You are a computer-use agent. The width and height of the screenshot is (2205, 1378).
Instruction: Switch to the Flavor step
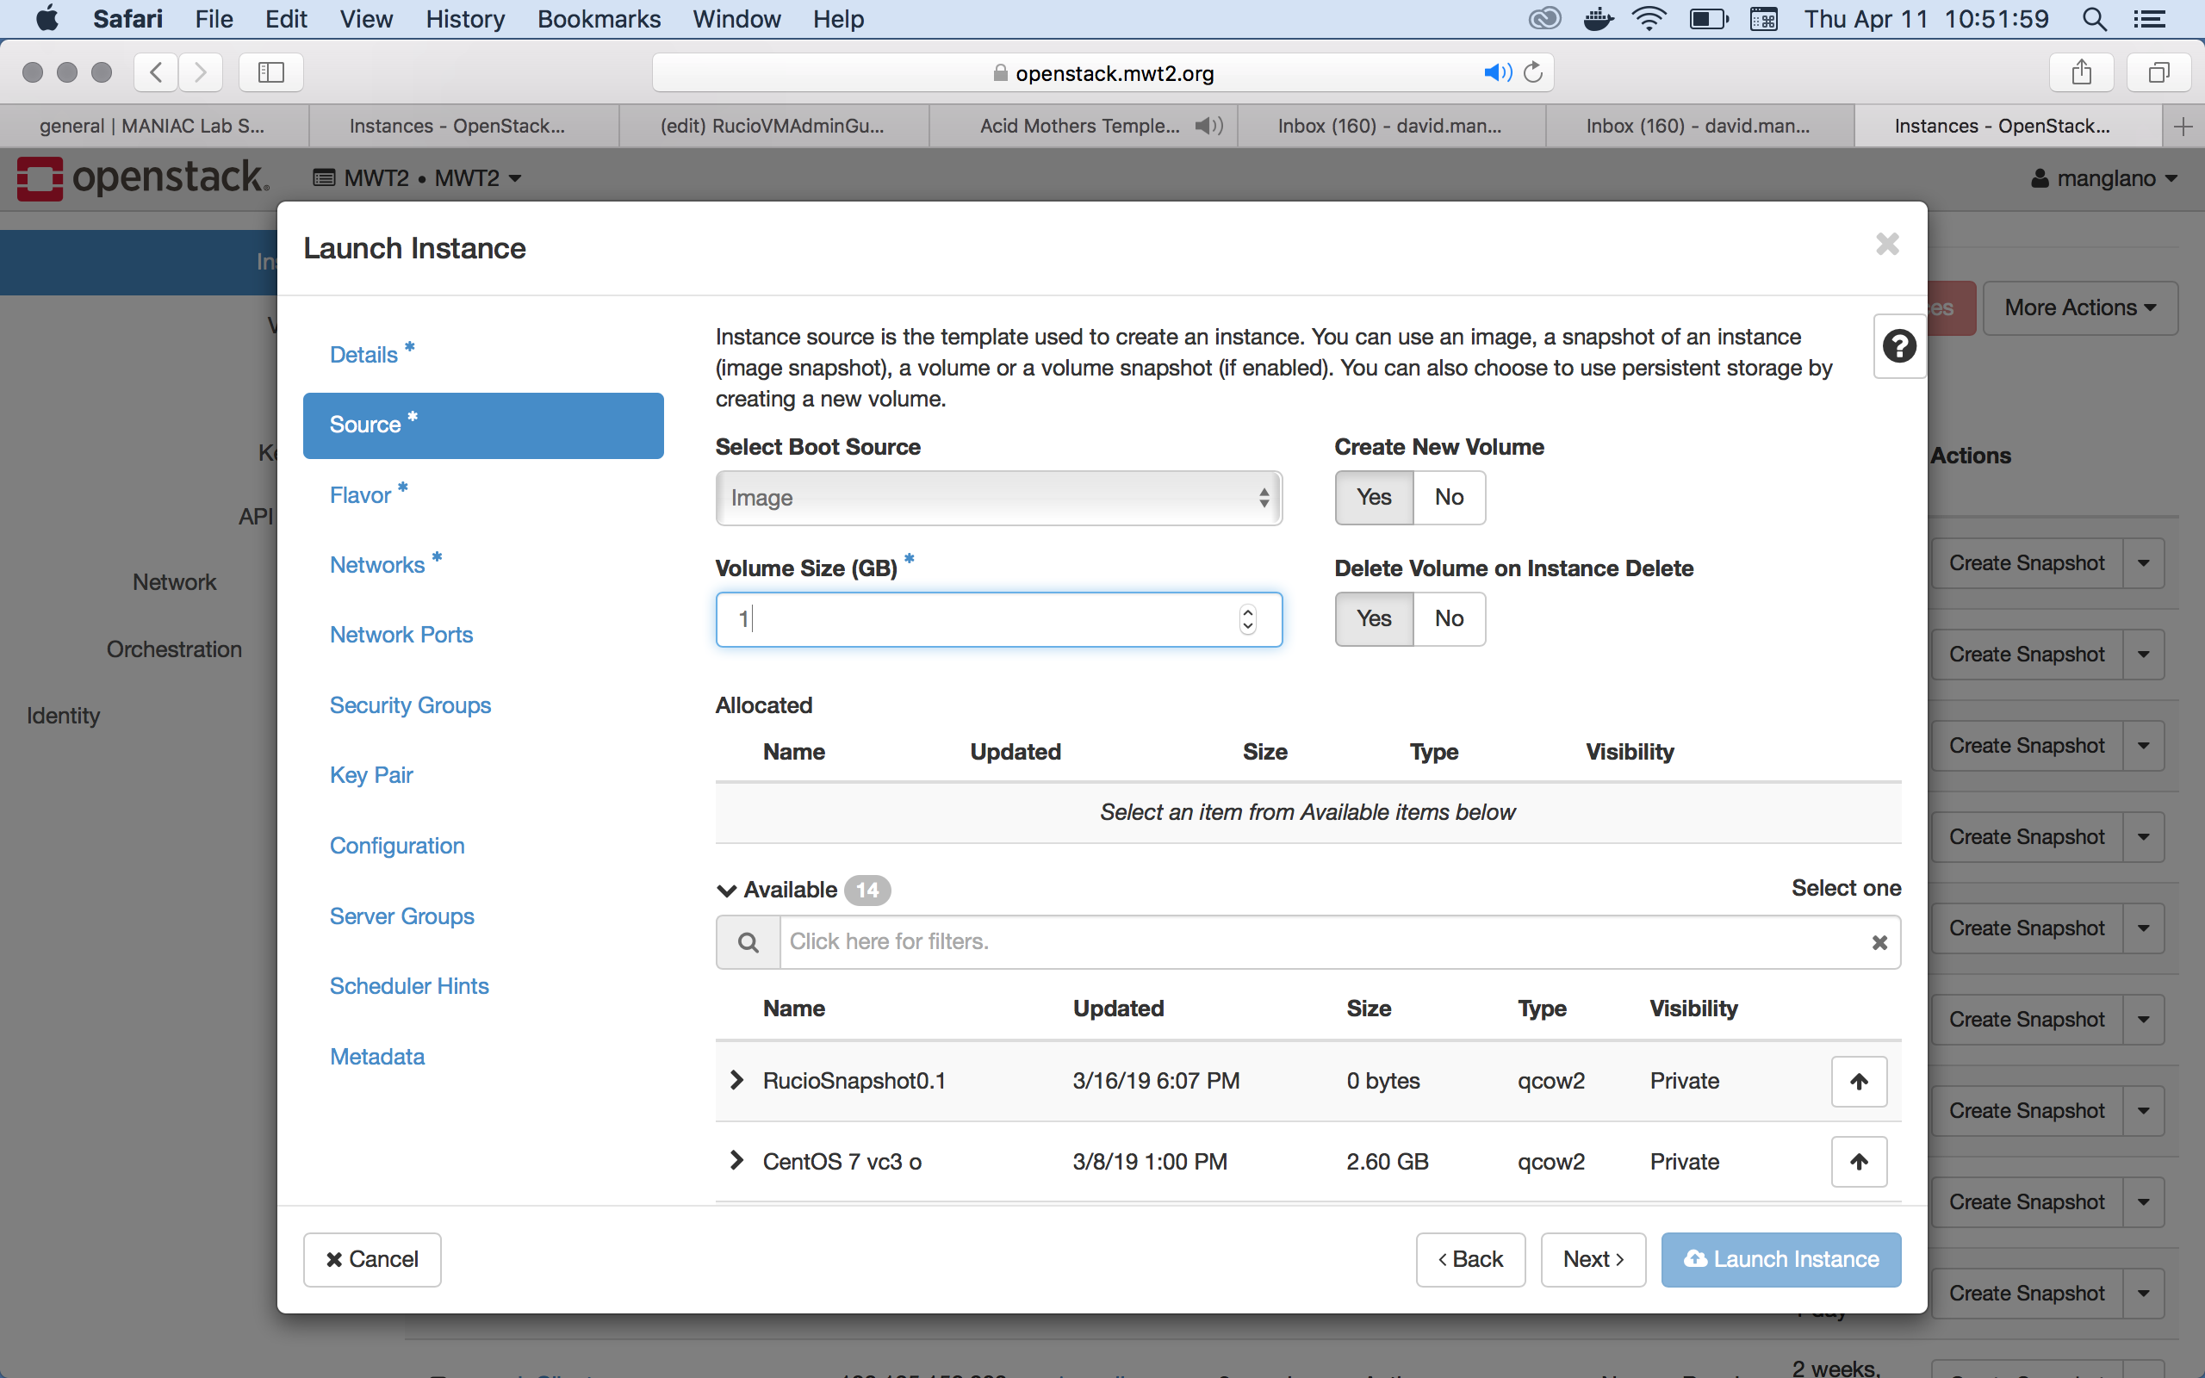click(x=361, y=495)
